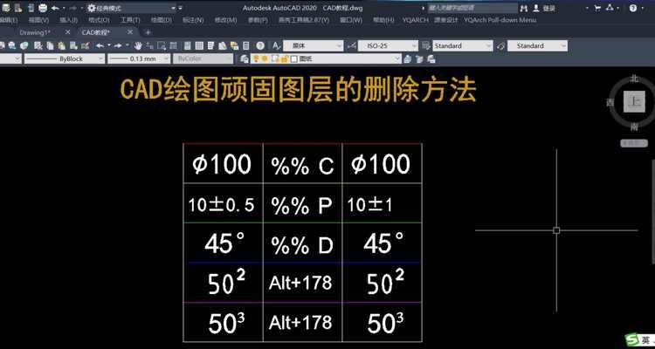Click the ViewCube 北 compass label
The width and height of the screenshot is (655, 349).
click(634, 78)
